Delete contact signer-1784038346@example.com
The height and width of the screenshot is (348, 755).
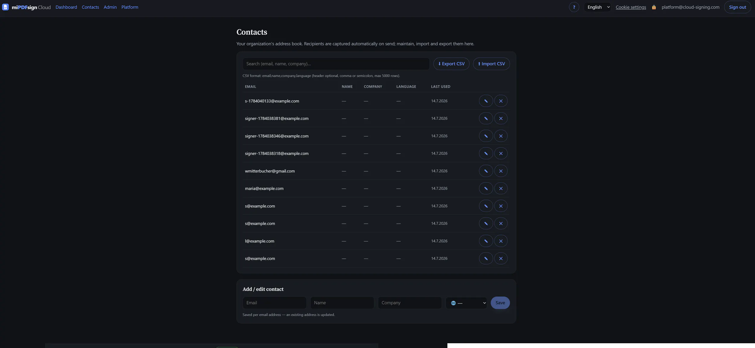[x=501, y=136]
